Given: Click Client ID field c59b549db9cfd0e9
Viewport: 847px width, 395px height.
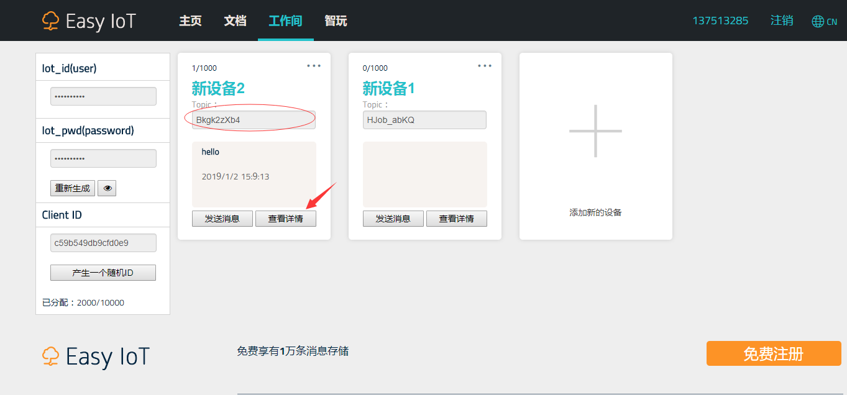Looking at the screenshot, I should pos(103,243).
